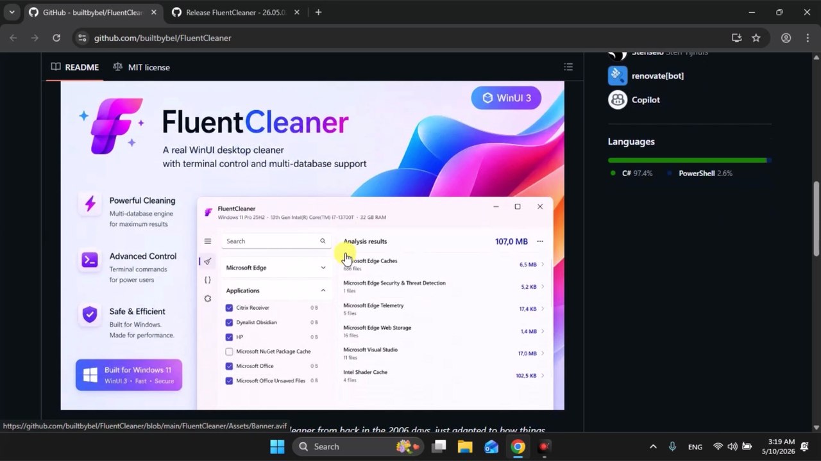
Task: Expand the Microsoft Edge Telemetry row chevron
Action: pos(543,309)
